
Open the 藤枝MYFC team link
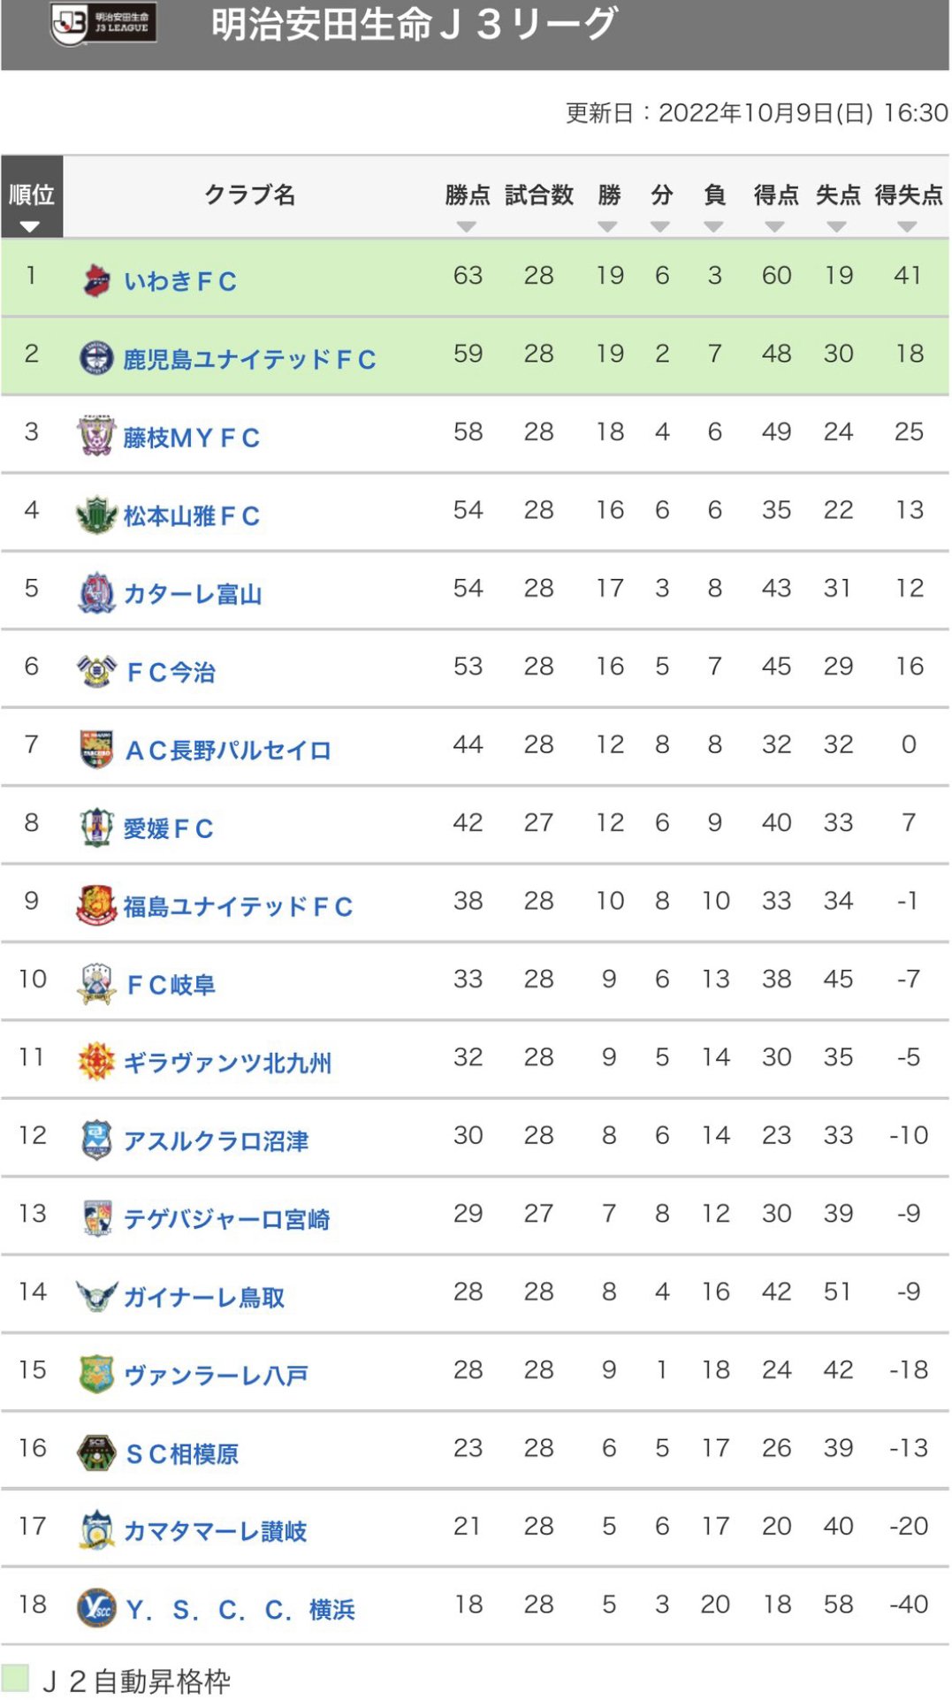tap(191, 438)
